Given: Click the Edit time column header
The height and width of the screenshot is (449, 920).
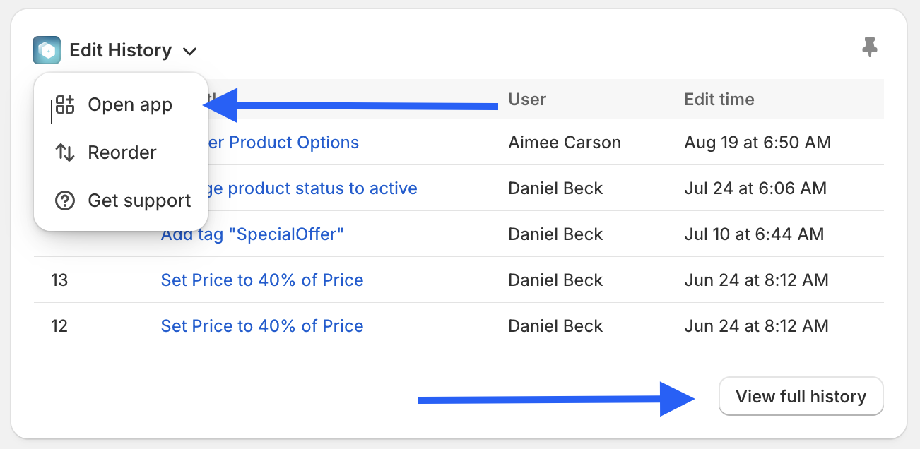Looking at the screenshot, I should point(719,100).
